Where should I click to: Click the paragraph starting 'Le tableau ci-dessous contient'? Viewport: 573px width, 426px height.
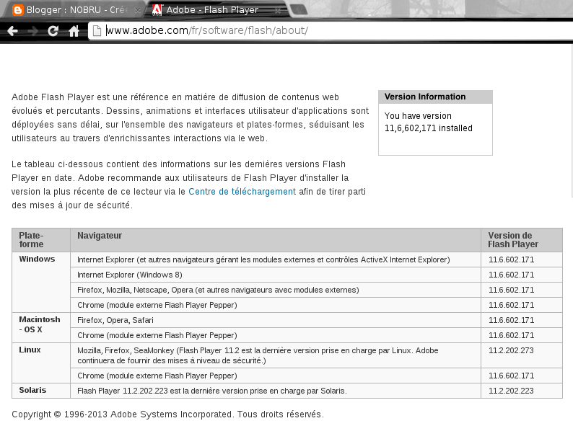click(x=188, y=185)
